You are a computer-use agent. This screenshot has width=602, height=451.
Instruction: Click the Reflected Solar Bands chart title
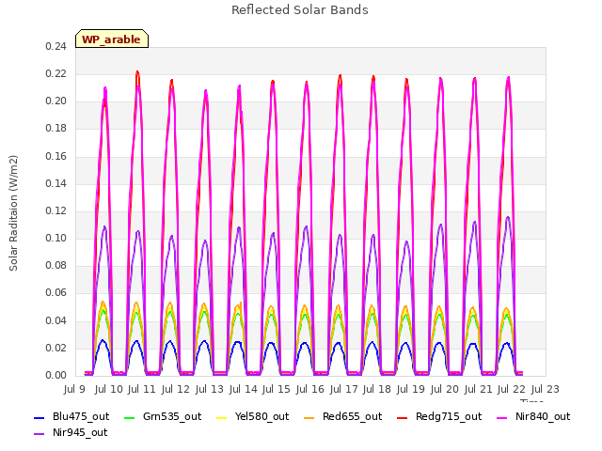point(300,10)
